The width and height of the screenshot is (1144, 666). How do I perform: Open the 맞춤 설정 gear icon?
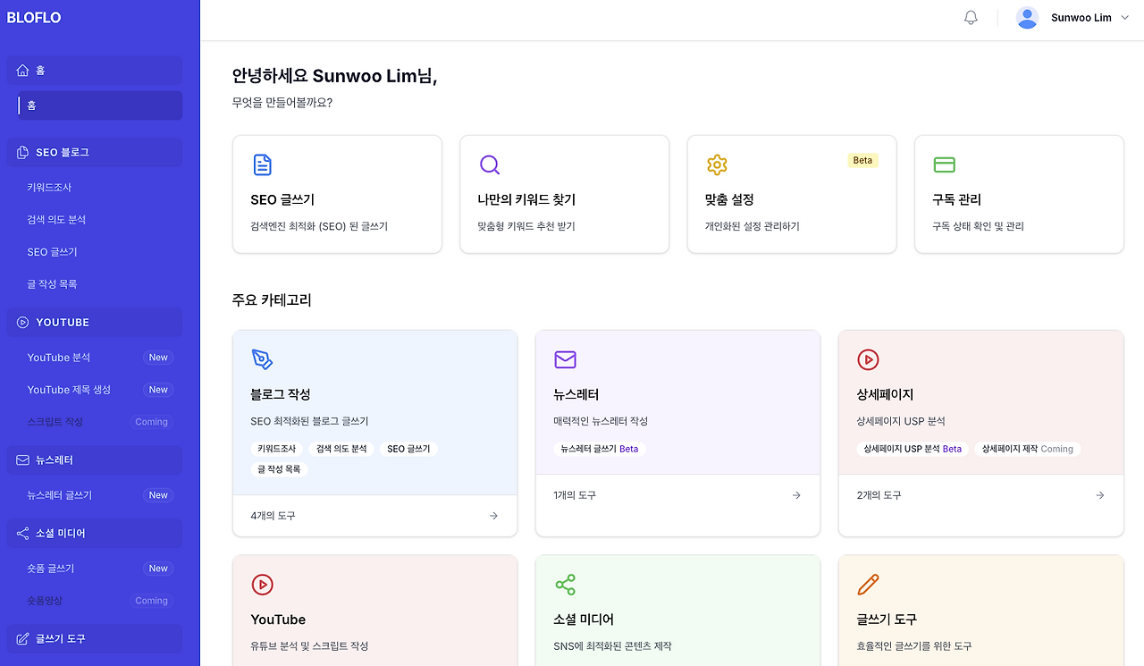point(717,164)
